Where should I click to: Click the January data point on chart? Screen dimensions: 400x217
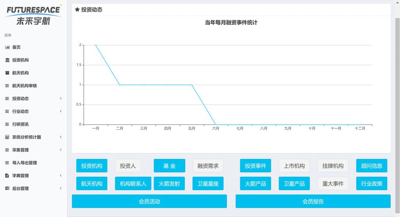point(96,45)
